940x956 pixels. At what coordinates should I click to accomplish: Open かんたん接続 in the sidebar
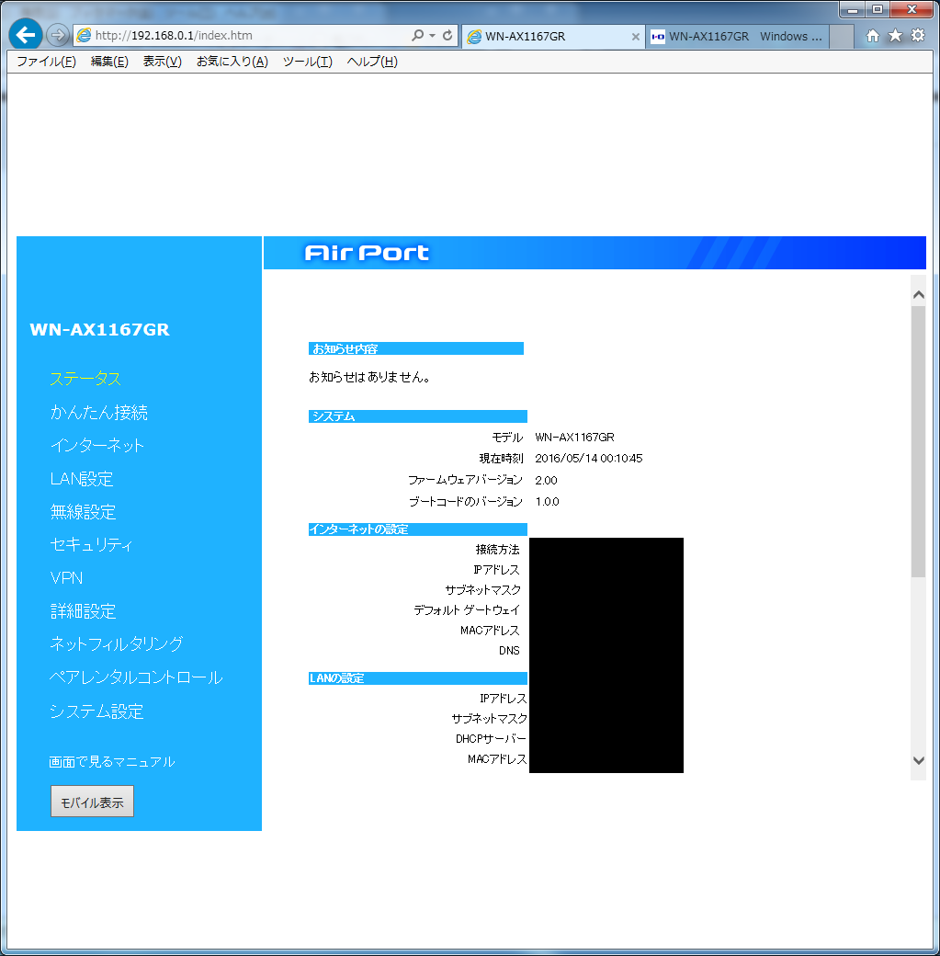coord(98,413)
